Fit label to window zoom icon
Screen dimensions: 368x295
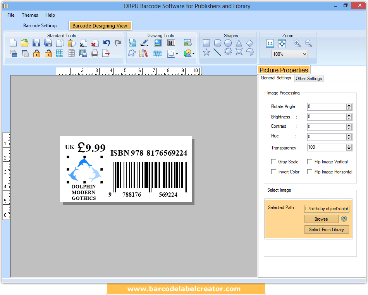tap(282, 44)
